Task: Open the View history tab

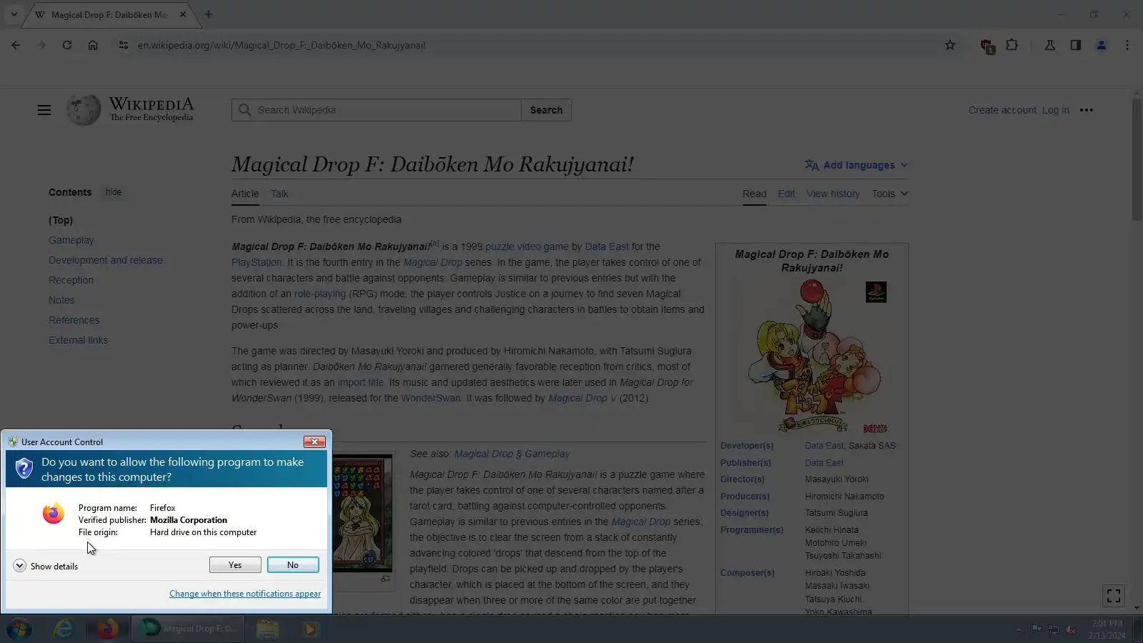Action: click(x=833, y=194)
